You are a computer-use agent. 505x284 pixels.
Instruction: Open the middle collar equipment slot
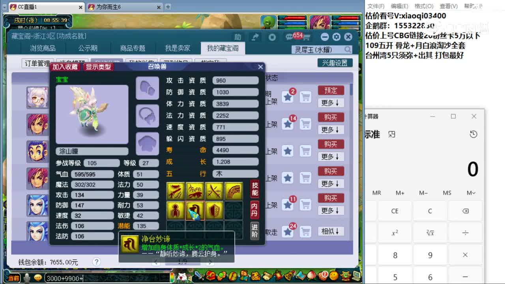tap(148, 116)
